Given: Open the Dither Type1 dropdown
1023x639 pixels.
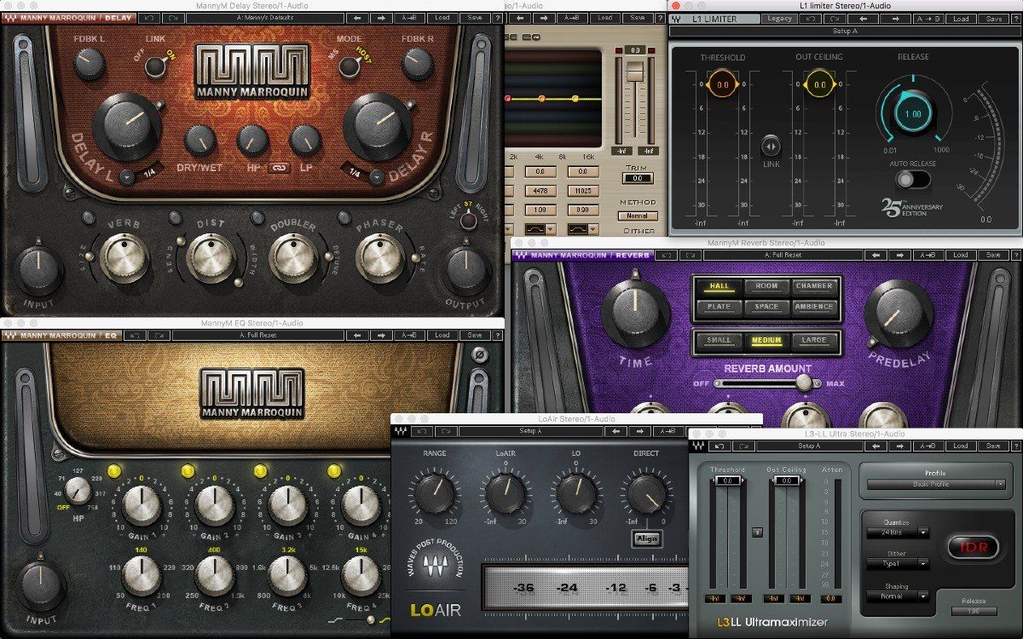Looking at the screenshot, I should click(x=898, y=564).
